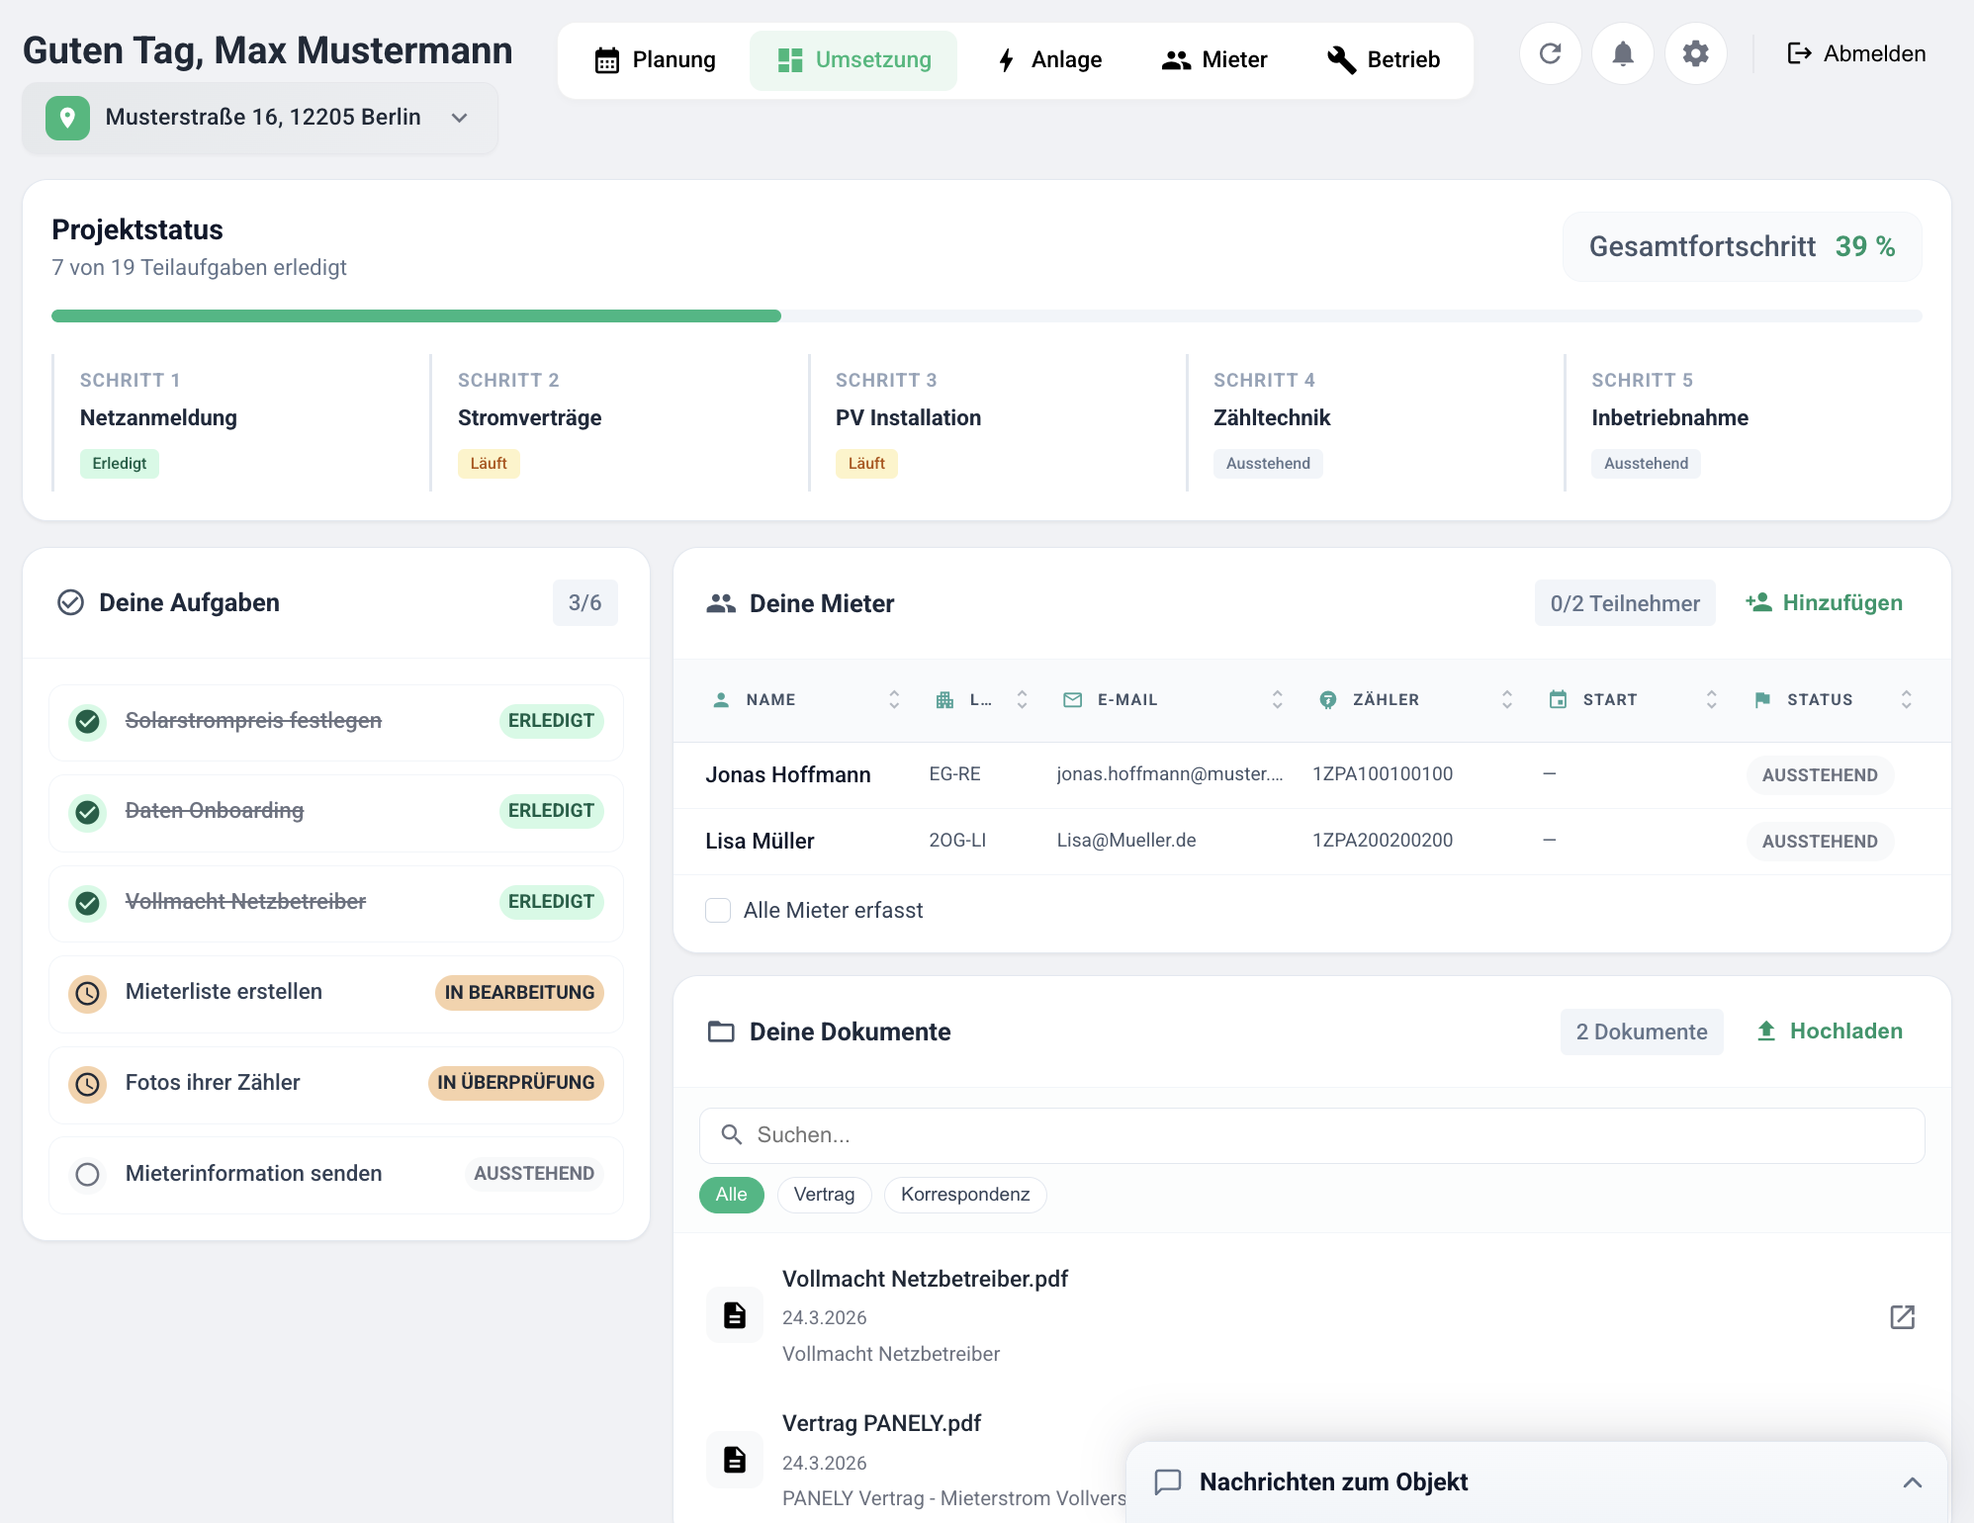
Task: Click the Deine Mieter people icon
Action: [721, 603]
